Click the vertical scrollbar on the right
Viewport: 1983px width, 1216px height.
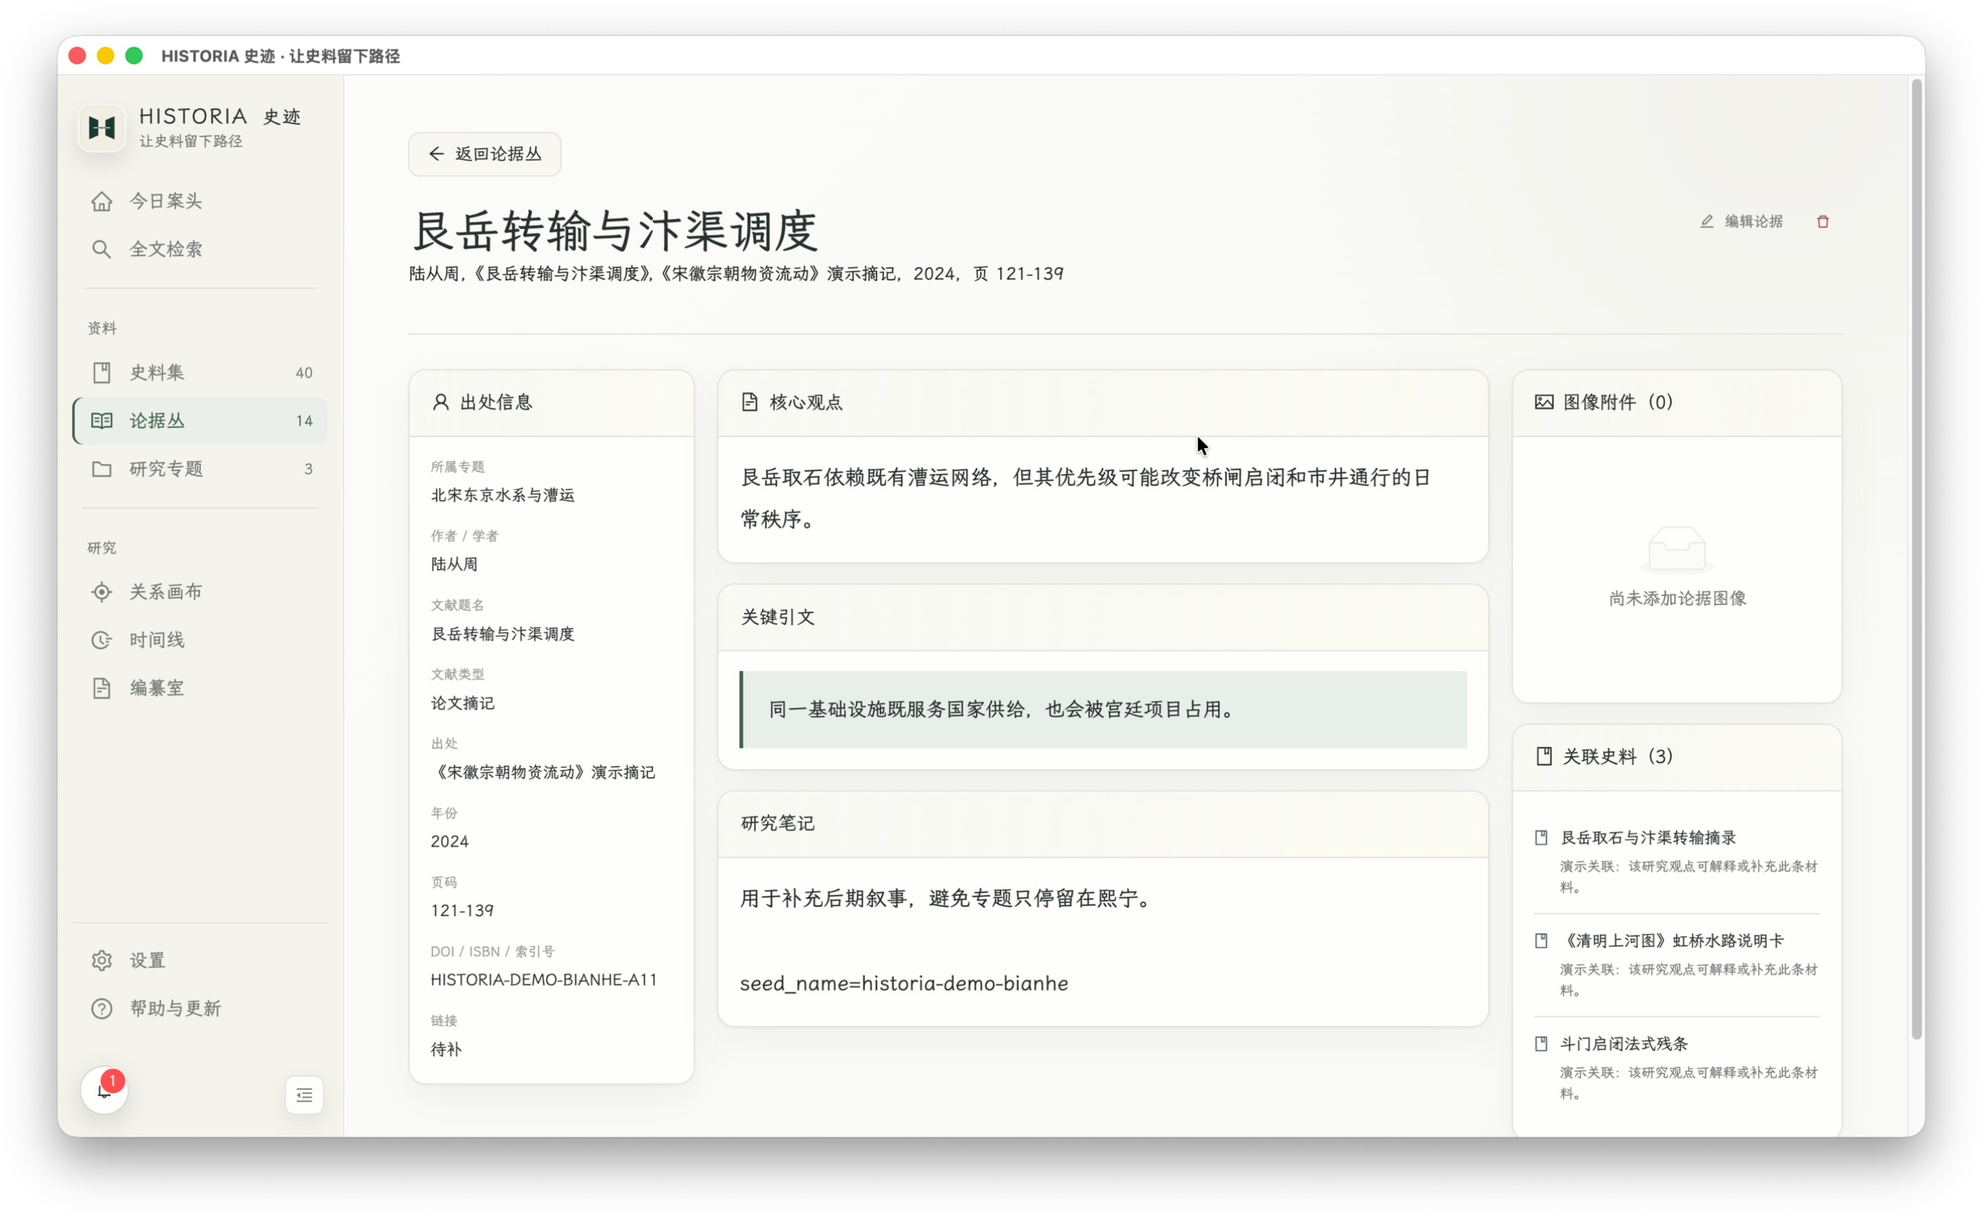click(1916, 558)
